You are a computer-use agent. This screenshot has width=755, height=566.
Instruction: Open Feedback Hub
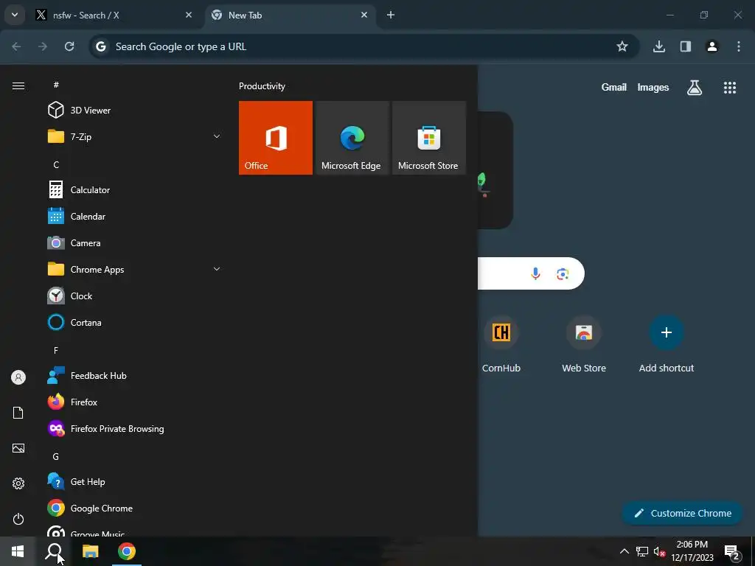click(135, 375)
